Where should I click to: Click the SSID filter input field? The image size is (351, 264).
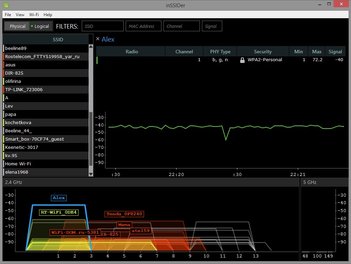click(x=102, y=26)
